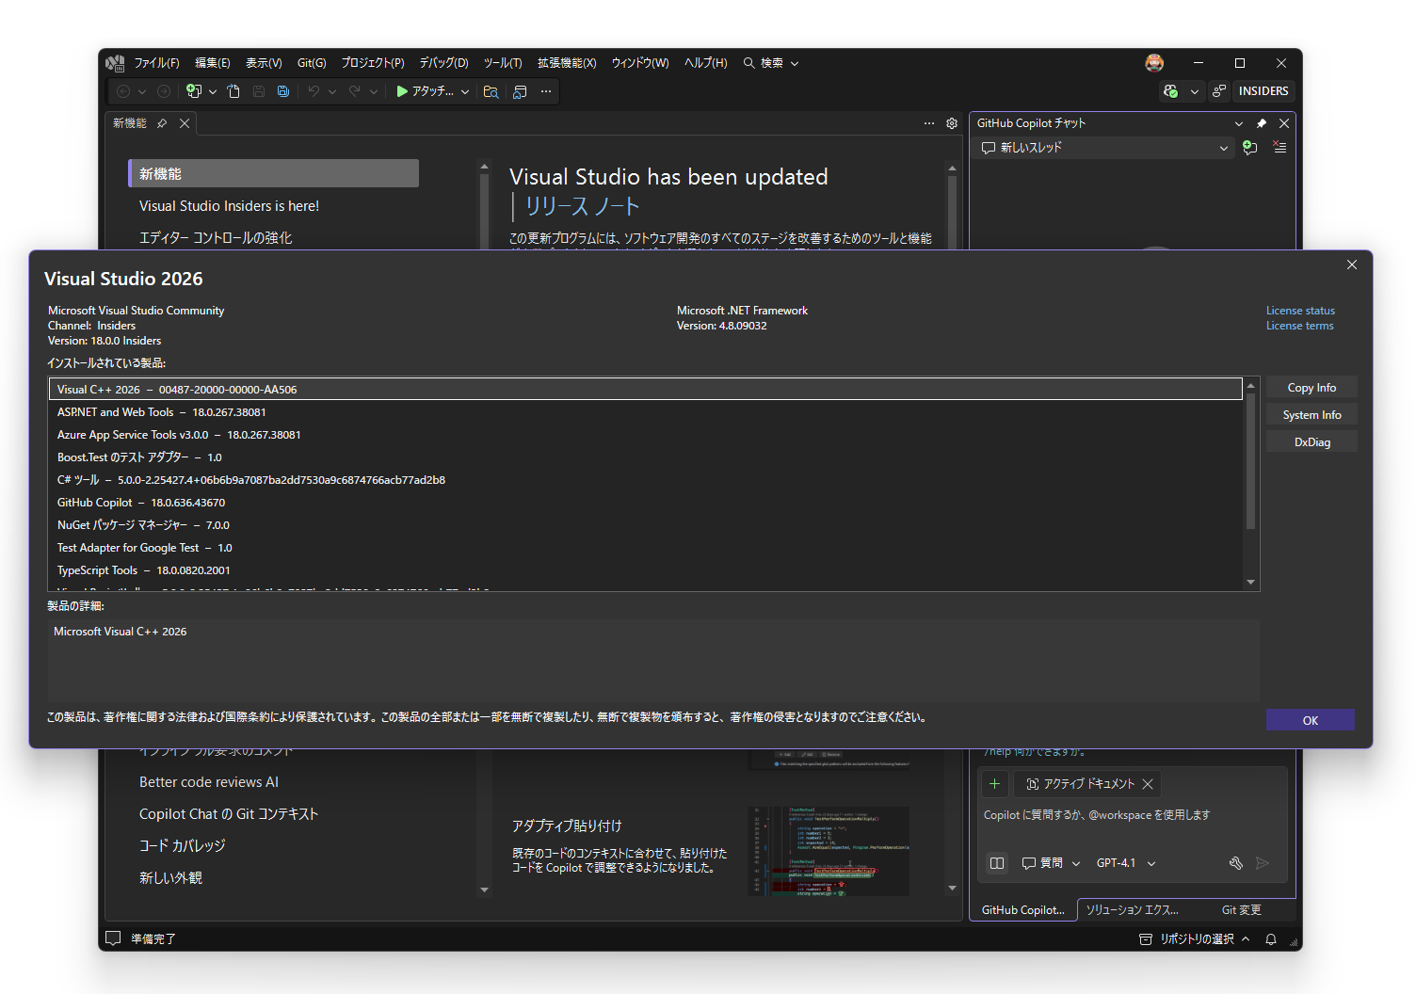Start a new Copilot thread with plus-bubble icon
This screenshot has width=1416, height=994.
[x=1248, y=148]
